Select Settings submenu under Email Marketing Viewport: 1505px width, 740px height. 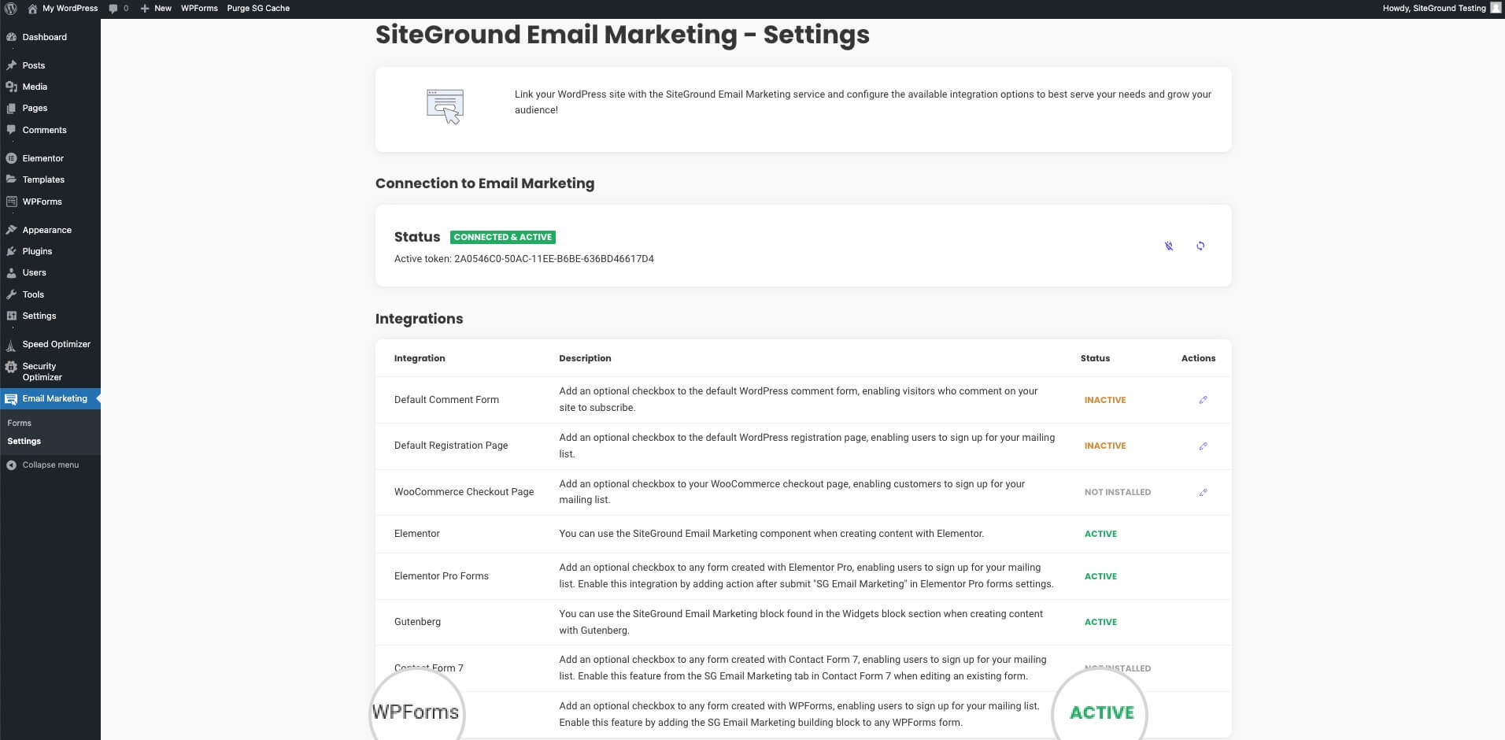click(24, 441)
